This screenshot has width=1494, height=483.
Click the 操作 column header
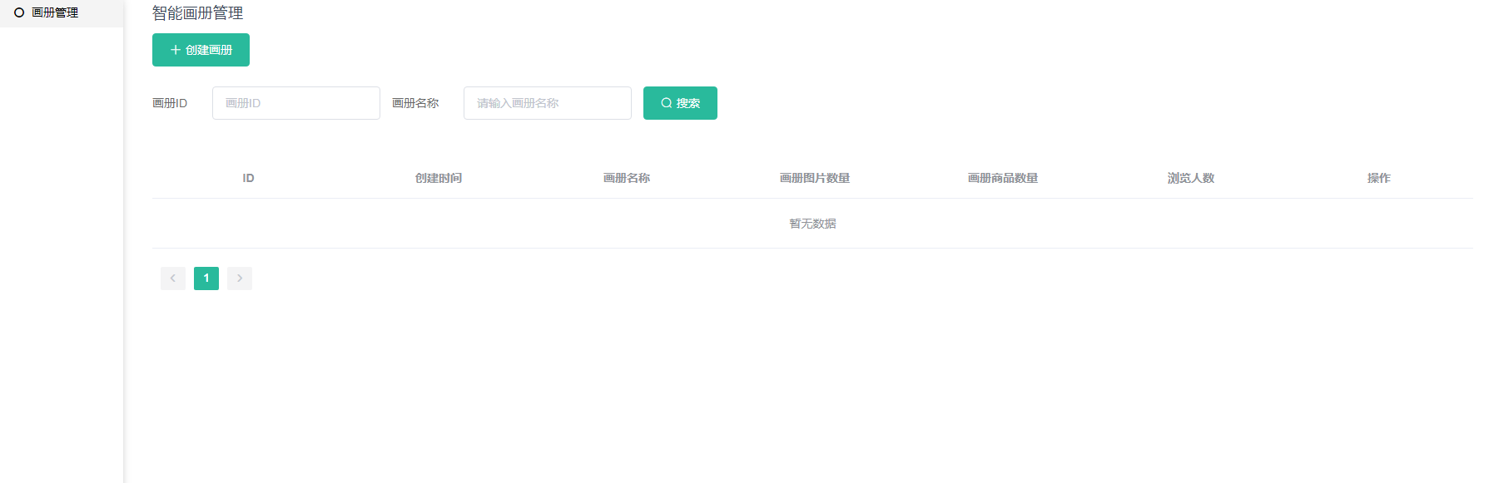click(1379, 178)
